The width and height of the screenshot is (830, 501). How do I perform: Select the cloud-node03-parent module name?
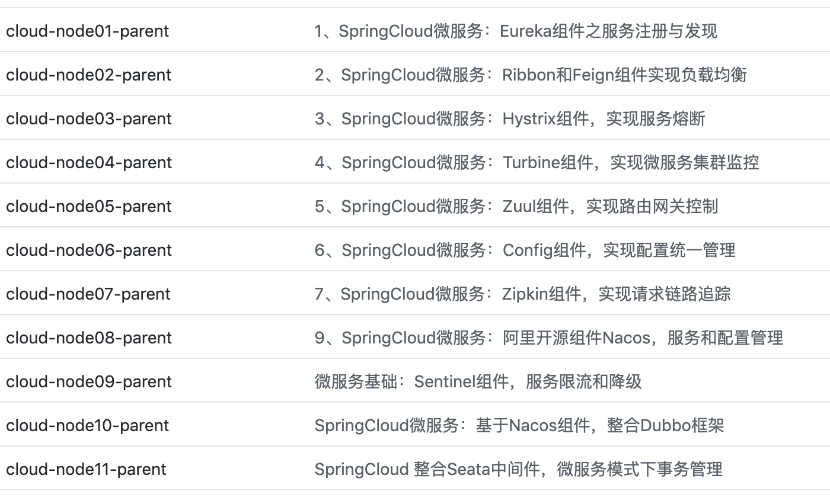89,118
